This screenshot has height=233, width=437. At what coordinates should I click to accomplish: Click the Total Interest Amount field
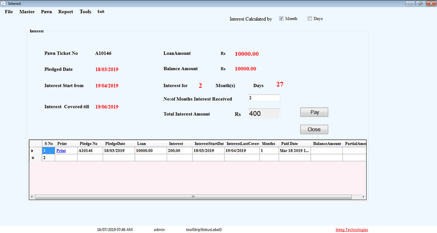coord(264,114)
